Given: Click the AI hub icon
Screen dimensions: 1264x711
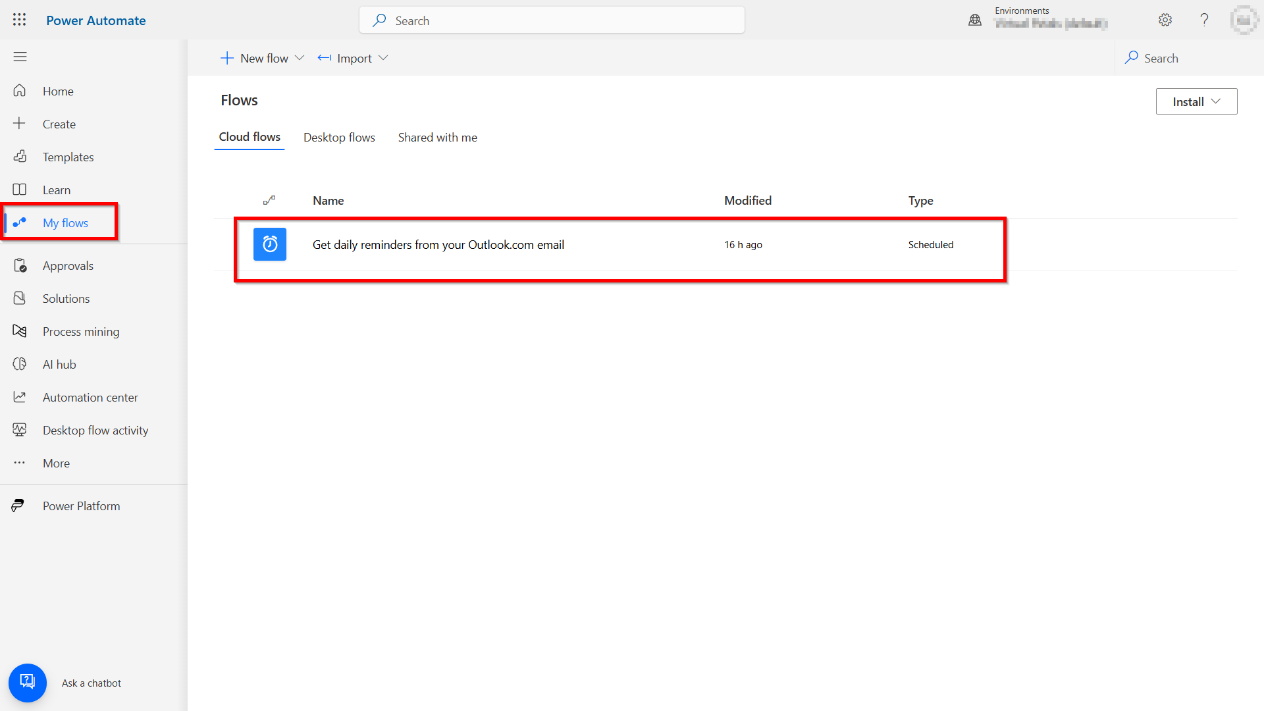Looking at the screenshot, I should [x=20, y=364].
